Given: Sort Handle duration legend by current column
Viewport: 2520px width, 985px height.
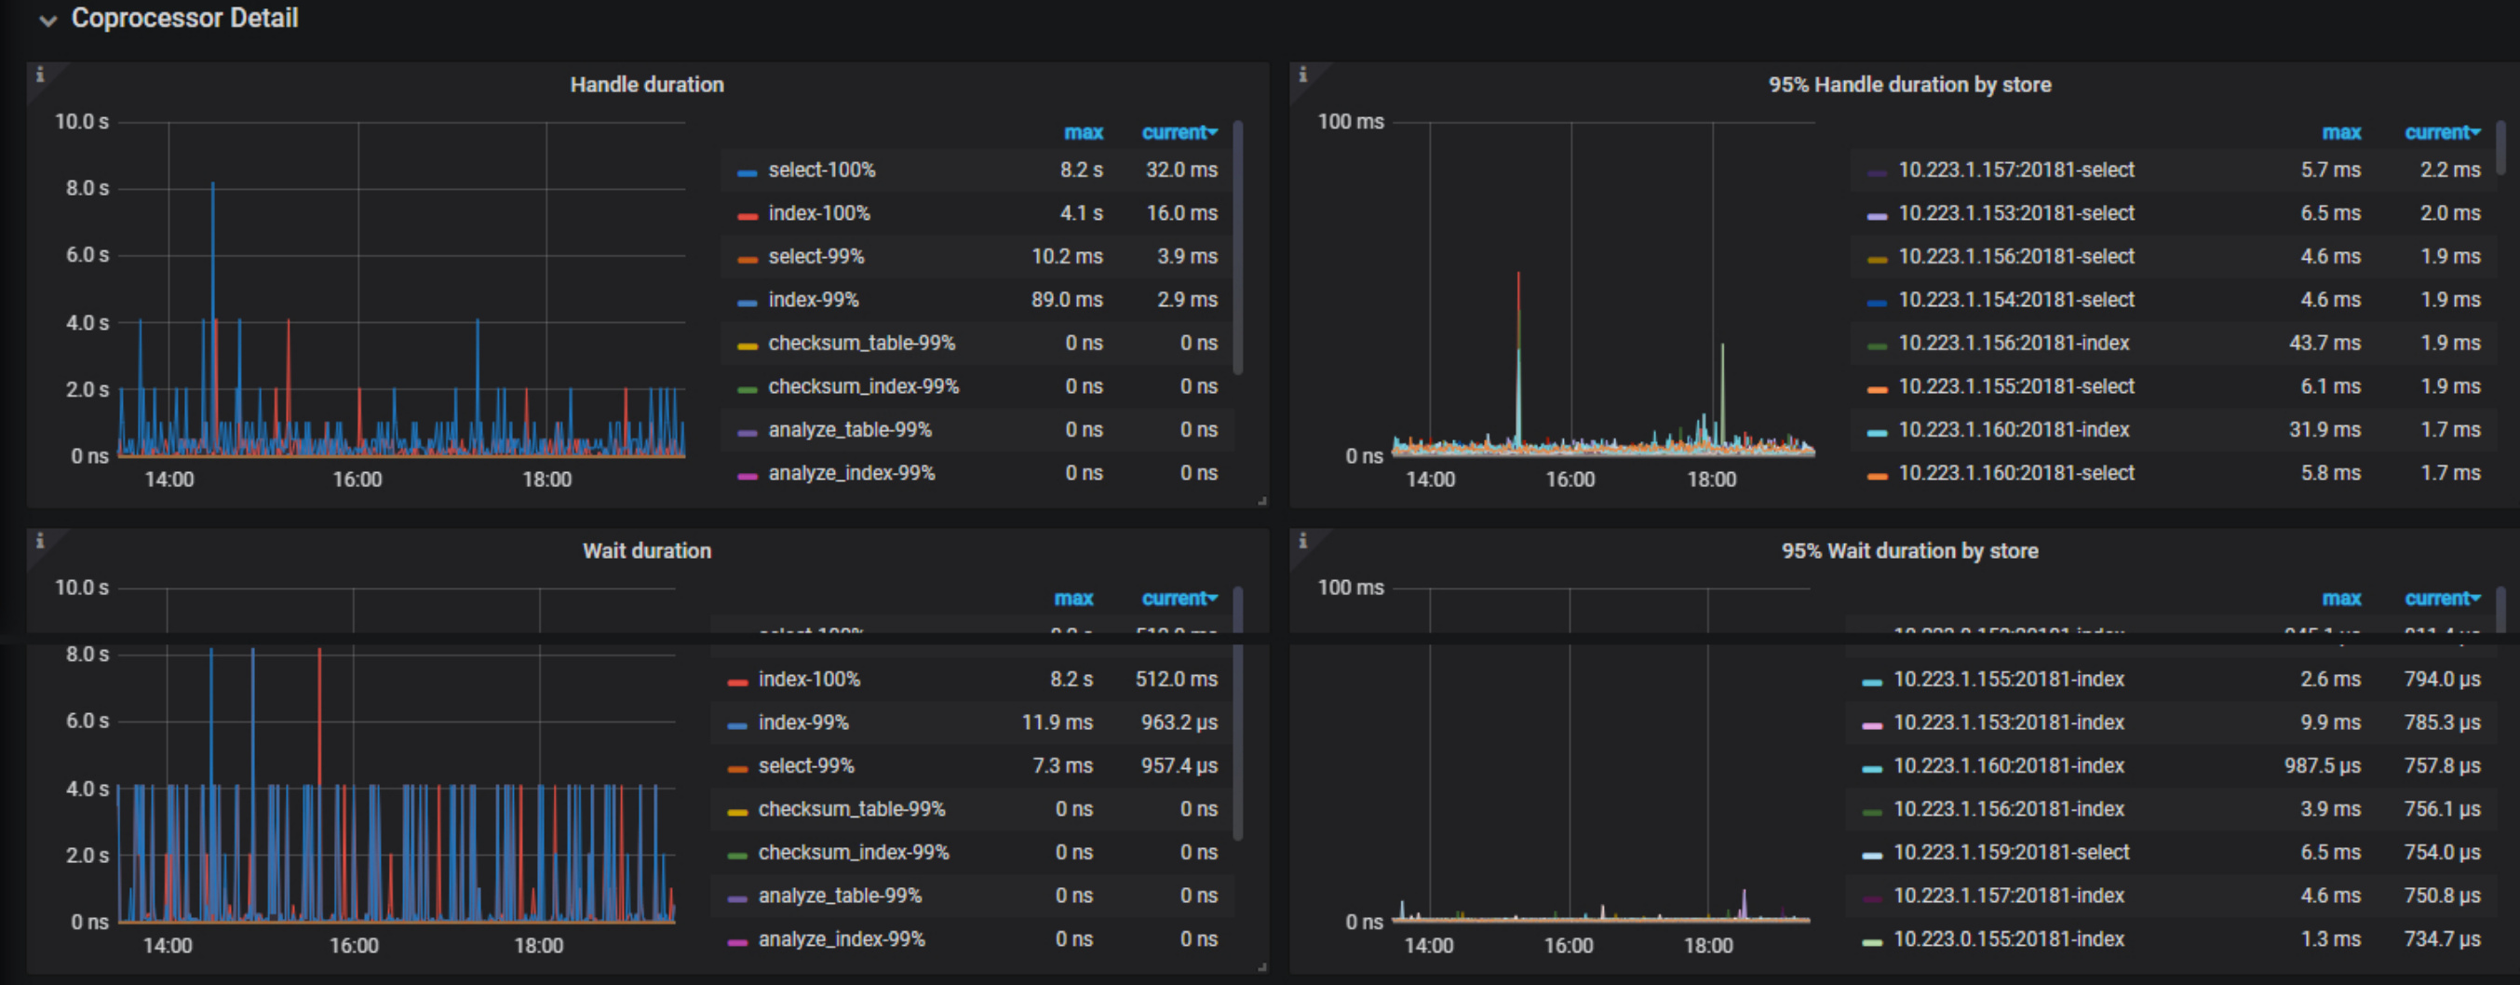Looking at the screenshot, I should coord(1178,132).
